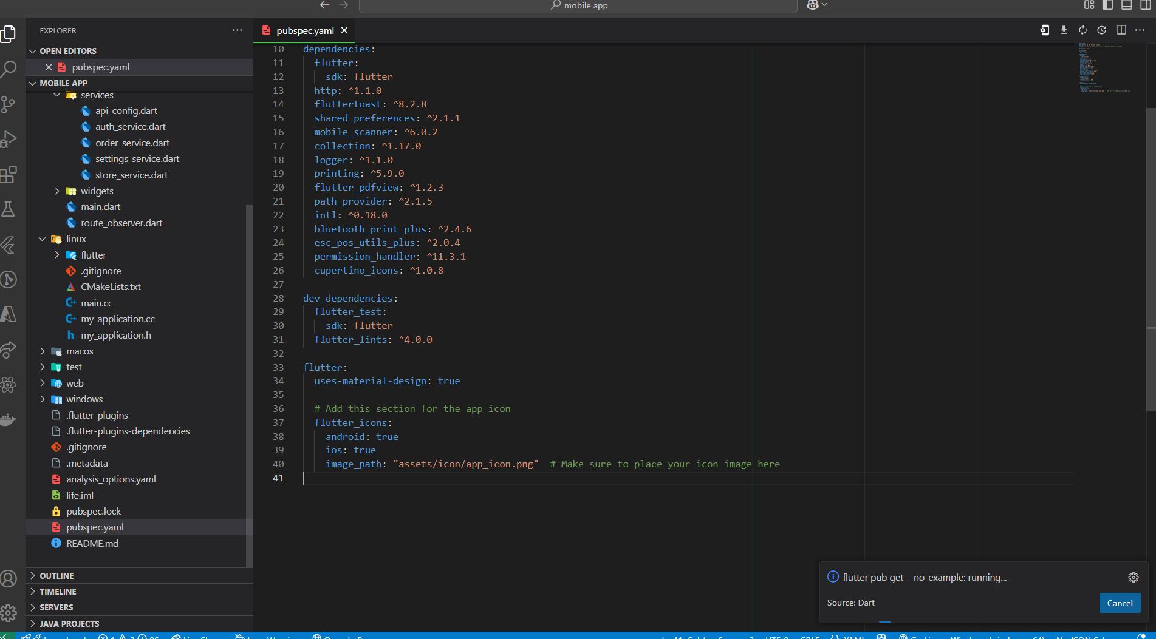Open the Copilot dropdown chevron

824,5
